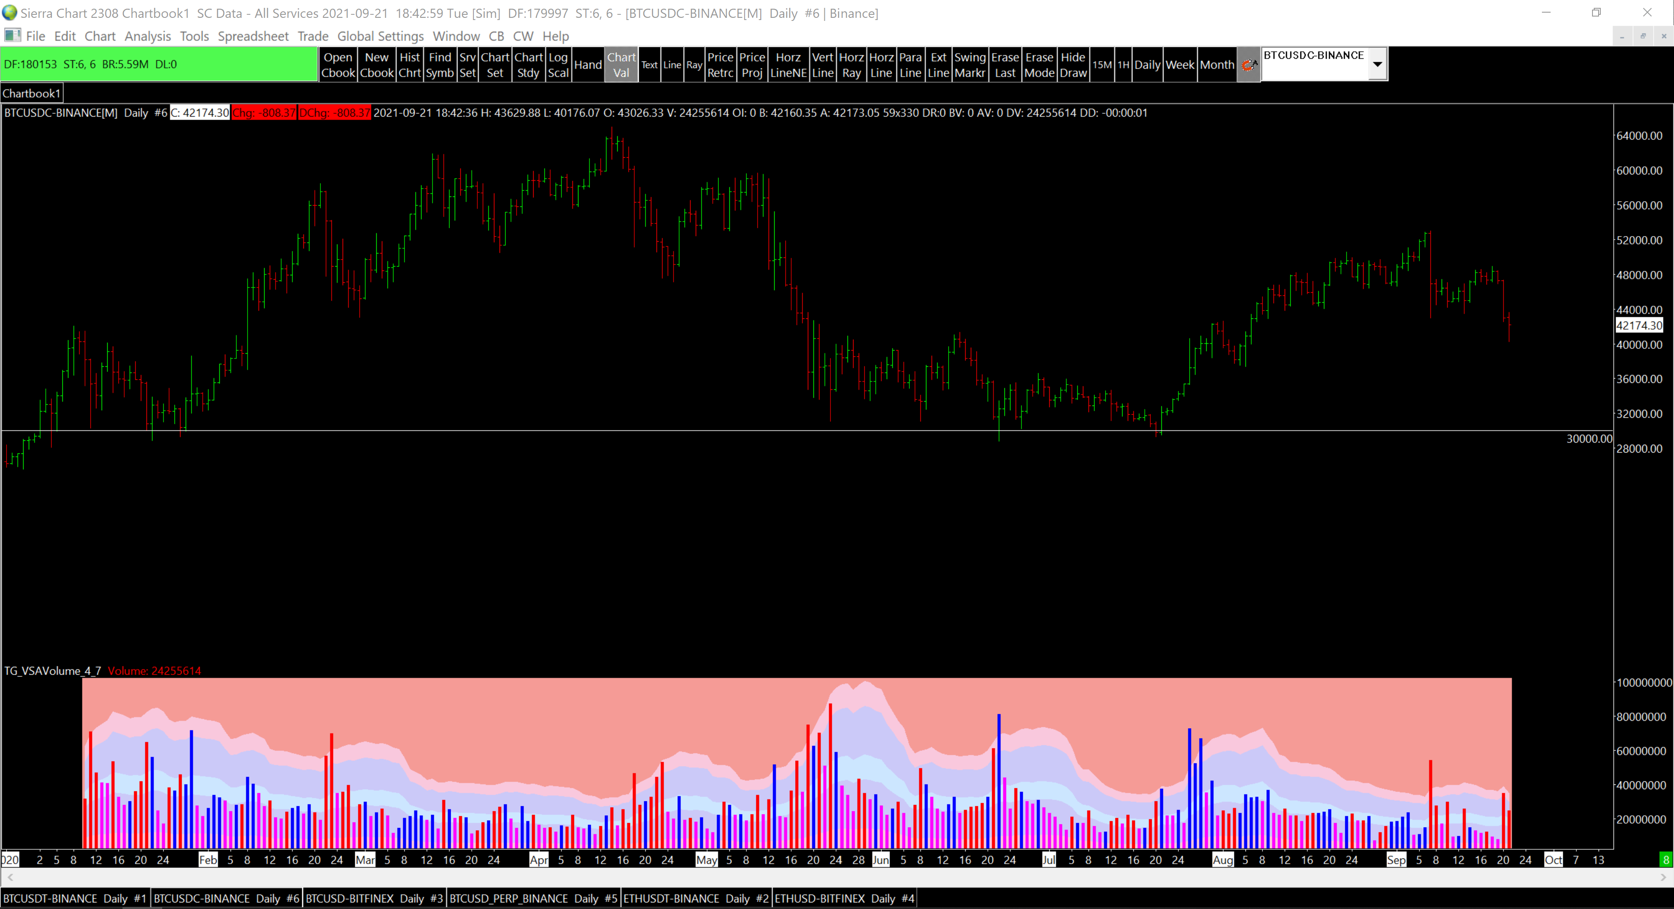Toggle the Hide Draw drawings visibility
Viewport: 1674px width, 909px height.
coord(1073,64)
